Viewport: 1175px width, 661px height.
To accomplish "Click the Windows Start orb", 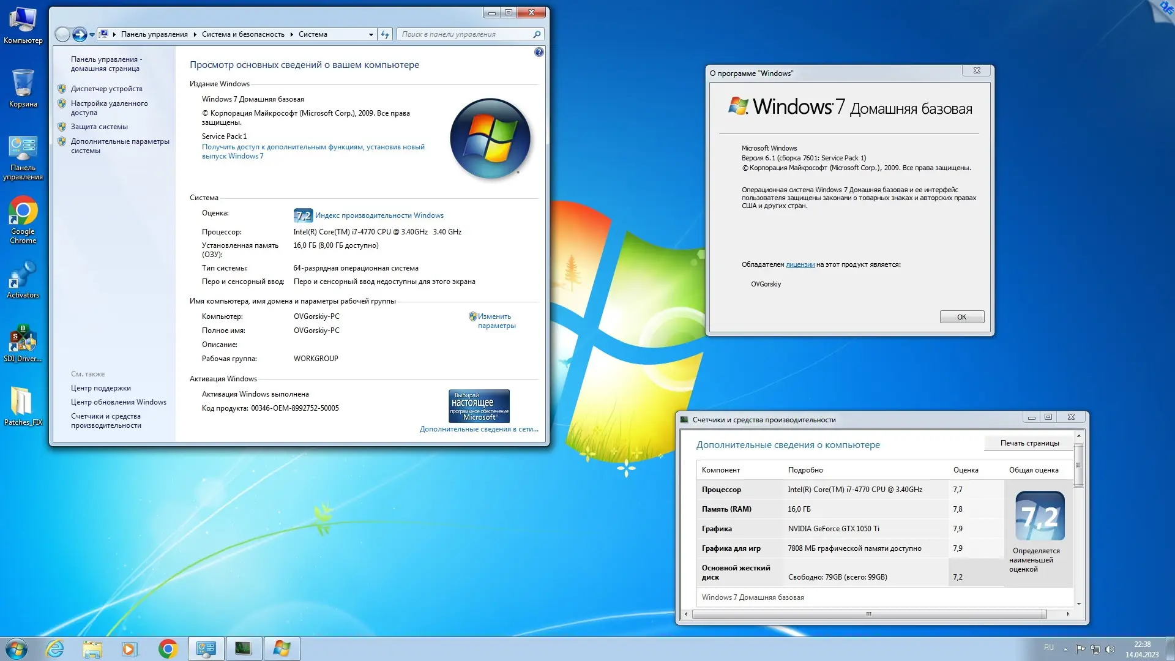I will [17, 649].
